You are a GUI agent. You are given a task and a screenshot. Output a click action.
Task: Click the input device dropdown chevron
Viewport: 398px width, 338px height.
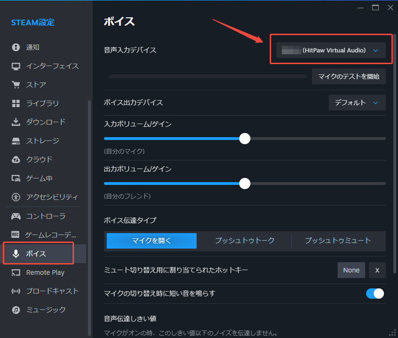(376, 51)
